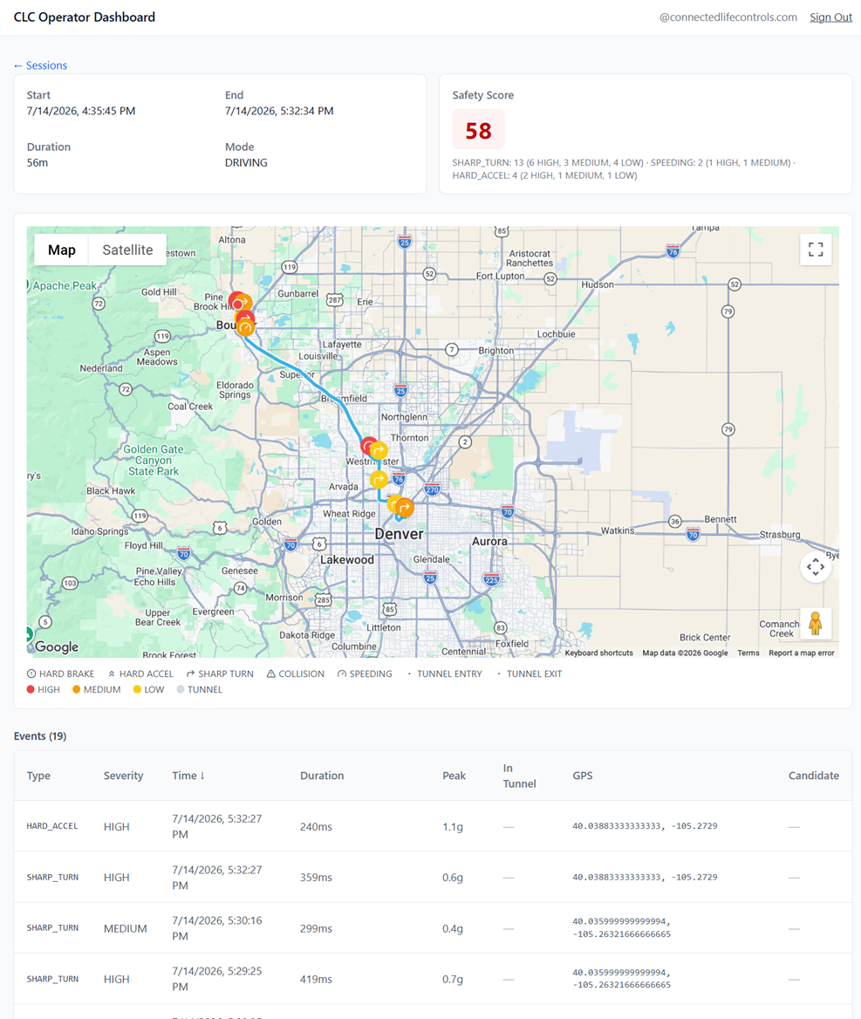Open the map Terms link
The height and width of the screenshot is (1019, 861).
pyautogui.click(x=748, y=653)
